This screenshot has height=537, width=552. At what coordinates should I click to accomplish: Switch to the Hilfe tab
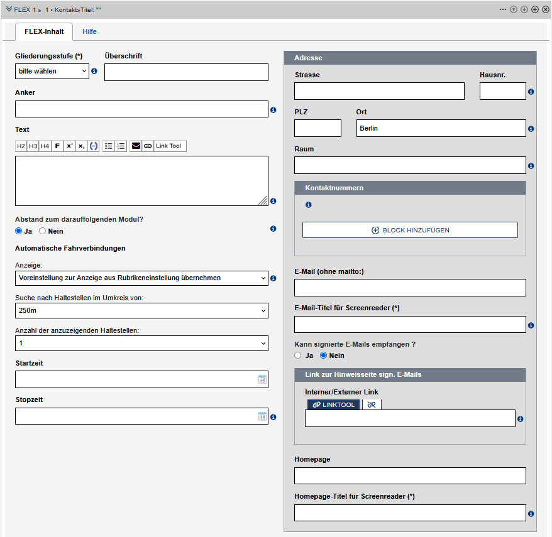89,31
